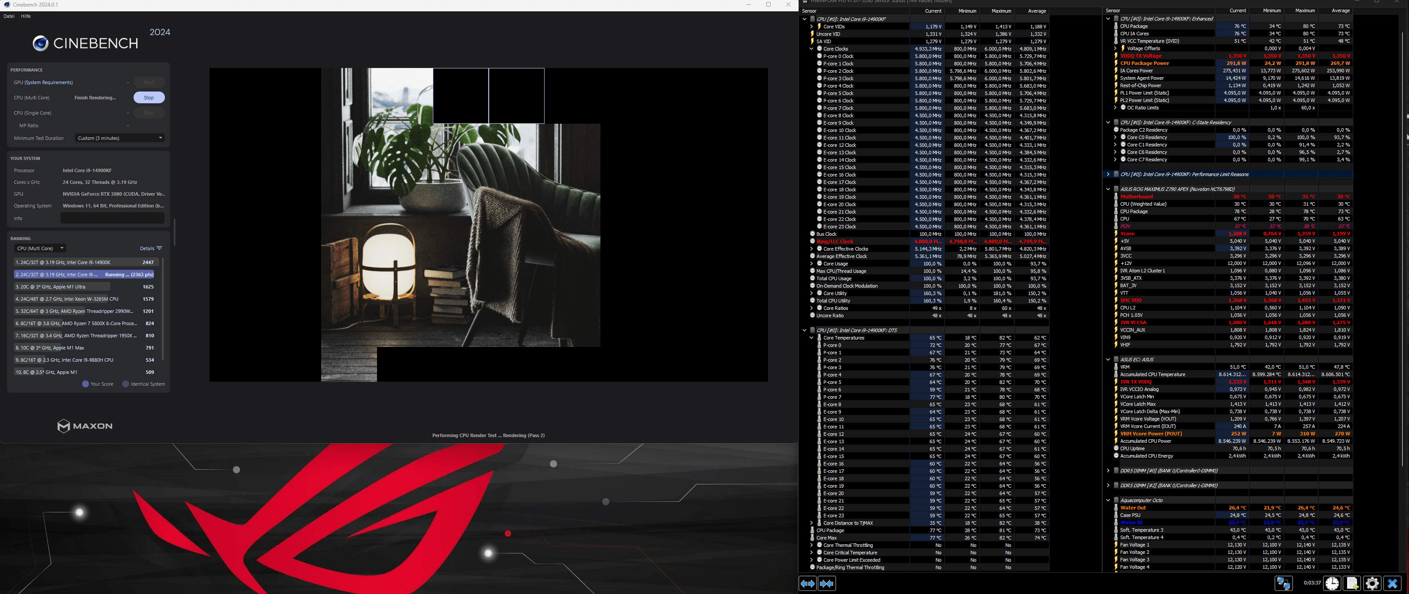Expand DDR5 DIMM [#0] sensor group

[x=1108, y=471]
